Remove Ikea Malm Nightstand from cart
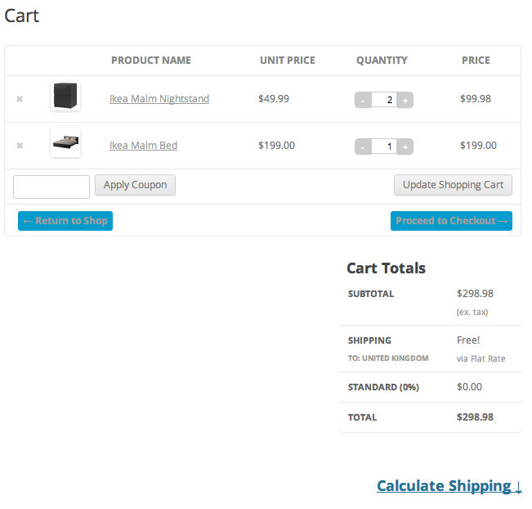The width and height of the screenshot is (532, 509). pyautogui.click(x=20, y=99)
